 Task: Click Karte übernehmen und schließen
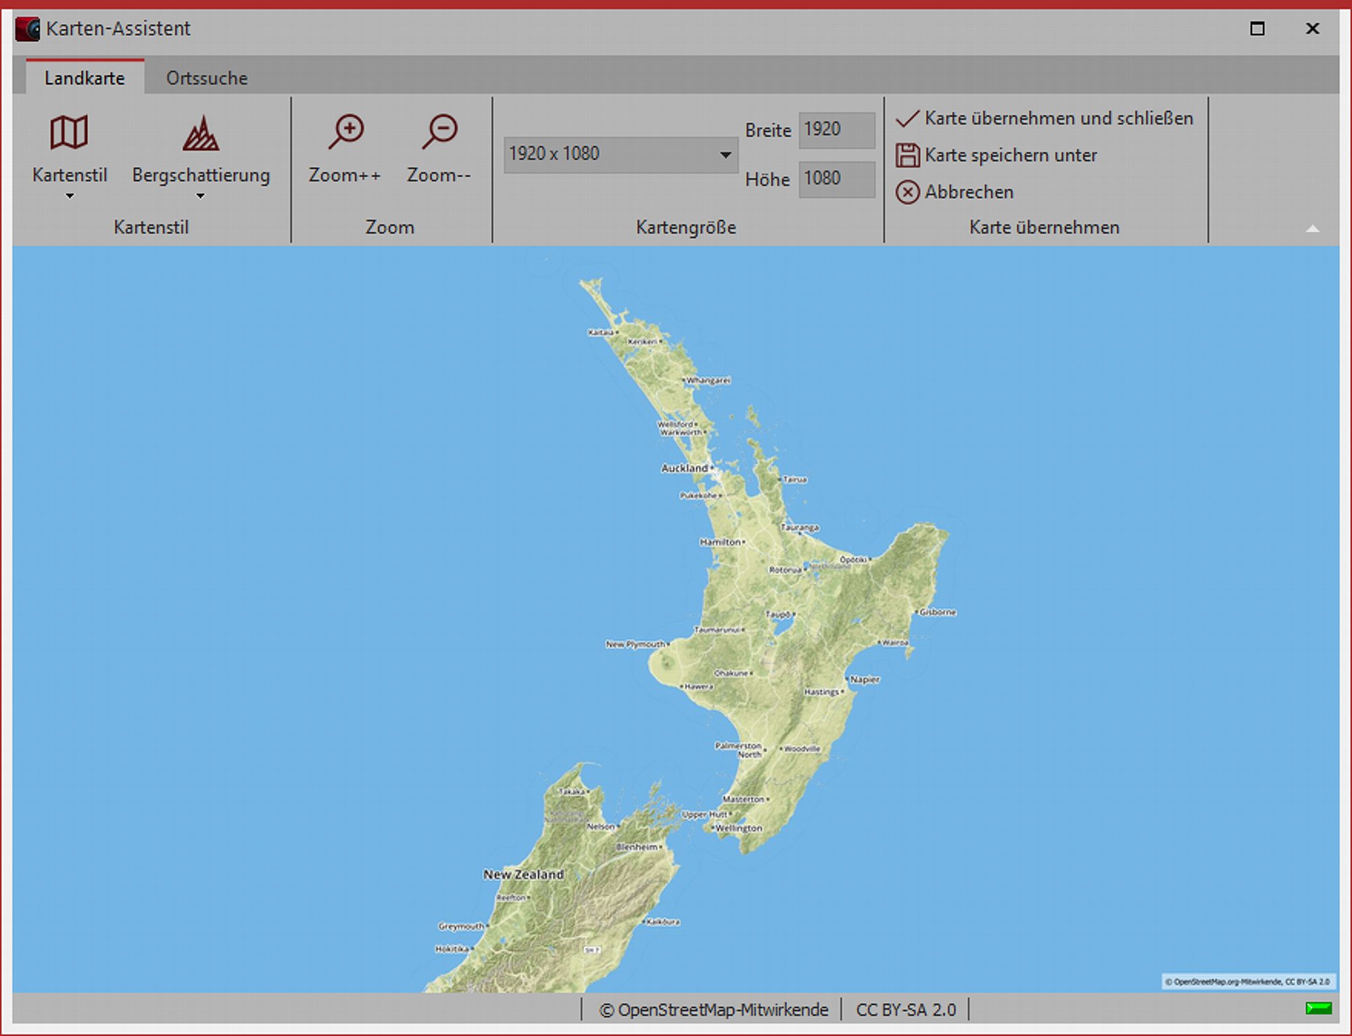tap(1059, 118)
